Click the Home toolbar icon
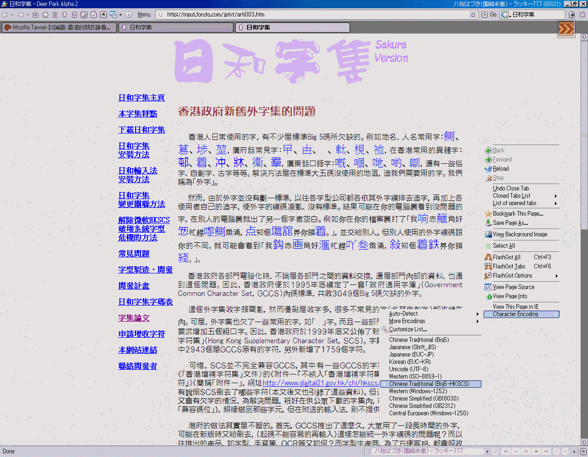The width and height of the screenshot is (588, 457). pos(45,15)
